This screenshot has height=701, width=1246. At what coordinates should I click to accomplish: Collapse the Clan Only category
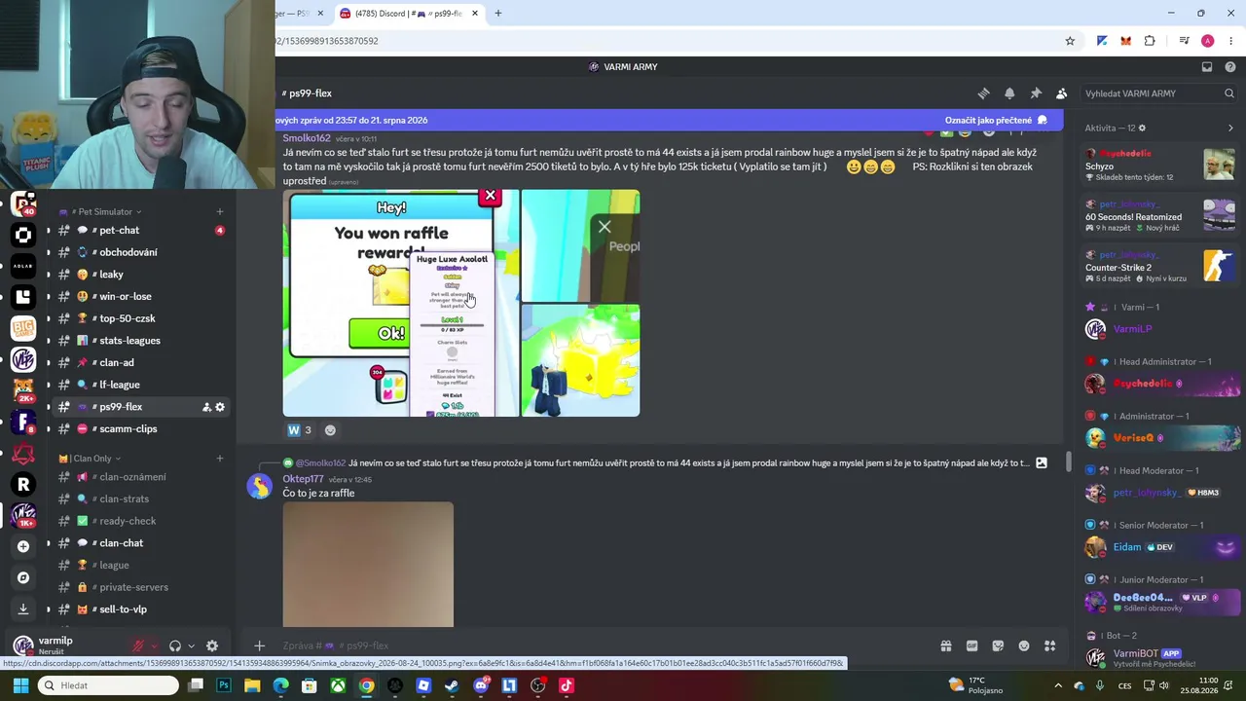point(91,458)
